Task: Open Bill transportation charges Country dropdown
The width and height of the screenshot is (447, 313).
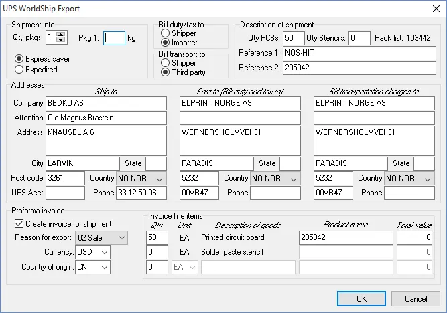Action: pyautogui.click(x=409, y=179)
